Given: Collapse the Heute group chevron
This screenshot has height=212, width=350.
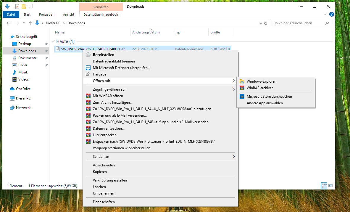Looking at the screenshot, I should (53, 41).
